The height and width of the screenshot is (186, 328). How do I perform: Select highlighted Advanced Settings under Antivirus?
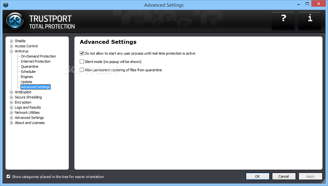point(36,87)
